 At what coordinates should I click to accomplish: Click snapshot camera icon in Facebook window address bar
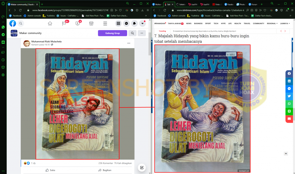pos(112,10)
